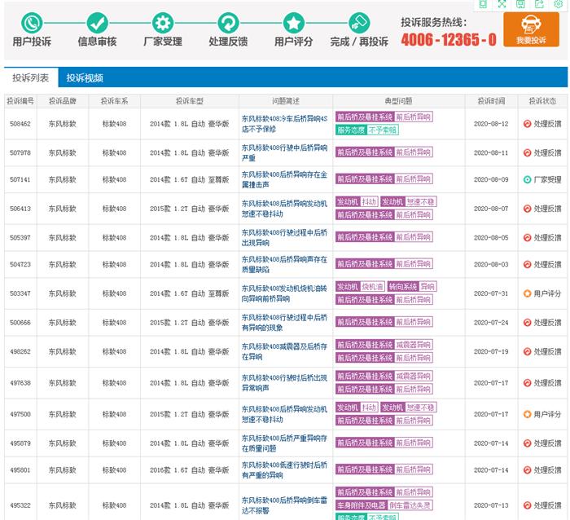Click the 处理反馈 status icon for complaint 507978
This screenshot has width=570, height=520.
tap(527, 153)
